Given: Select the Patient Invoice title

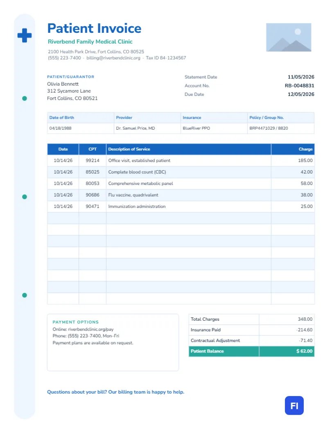Looking at the screenshot, I should (94, 28).
